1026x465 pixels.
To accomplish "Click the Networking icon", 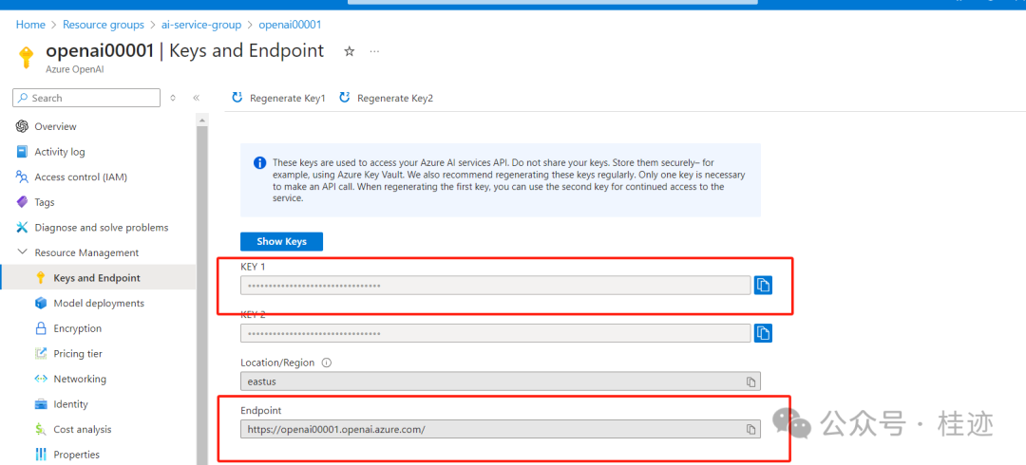I will click(x=41, y=379).
